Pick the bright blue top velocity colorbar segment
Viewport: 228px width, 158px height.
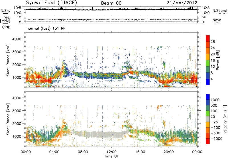tap(208, 97)
